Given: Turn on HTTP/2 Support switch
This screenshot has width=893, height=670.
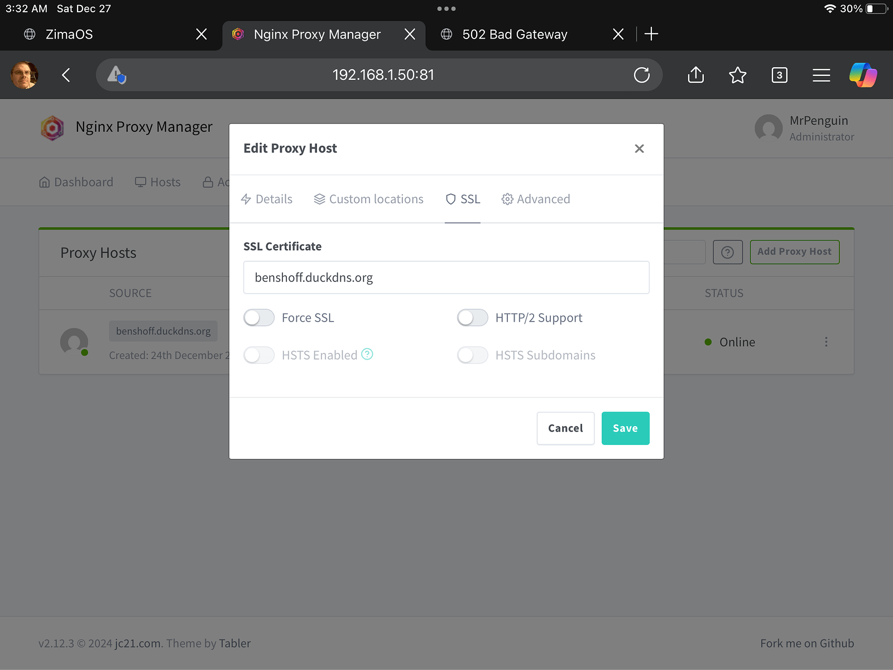Looking at the screenshot, I should (x=472, y=318).
